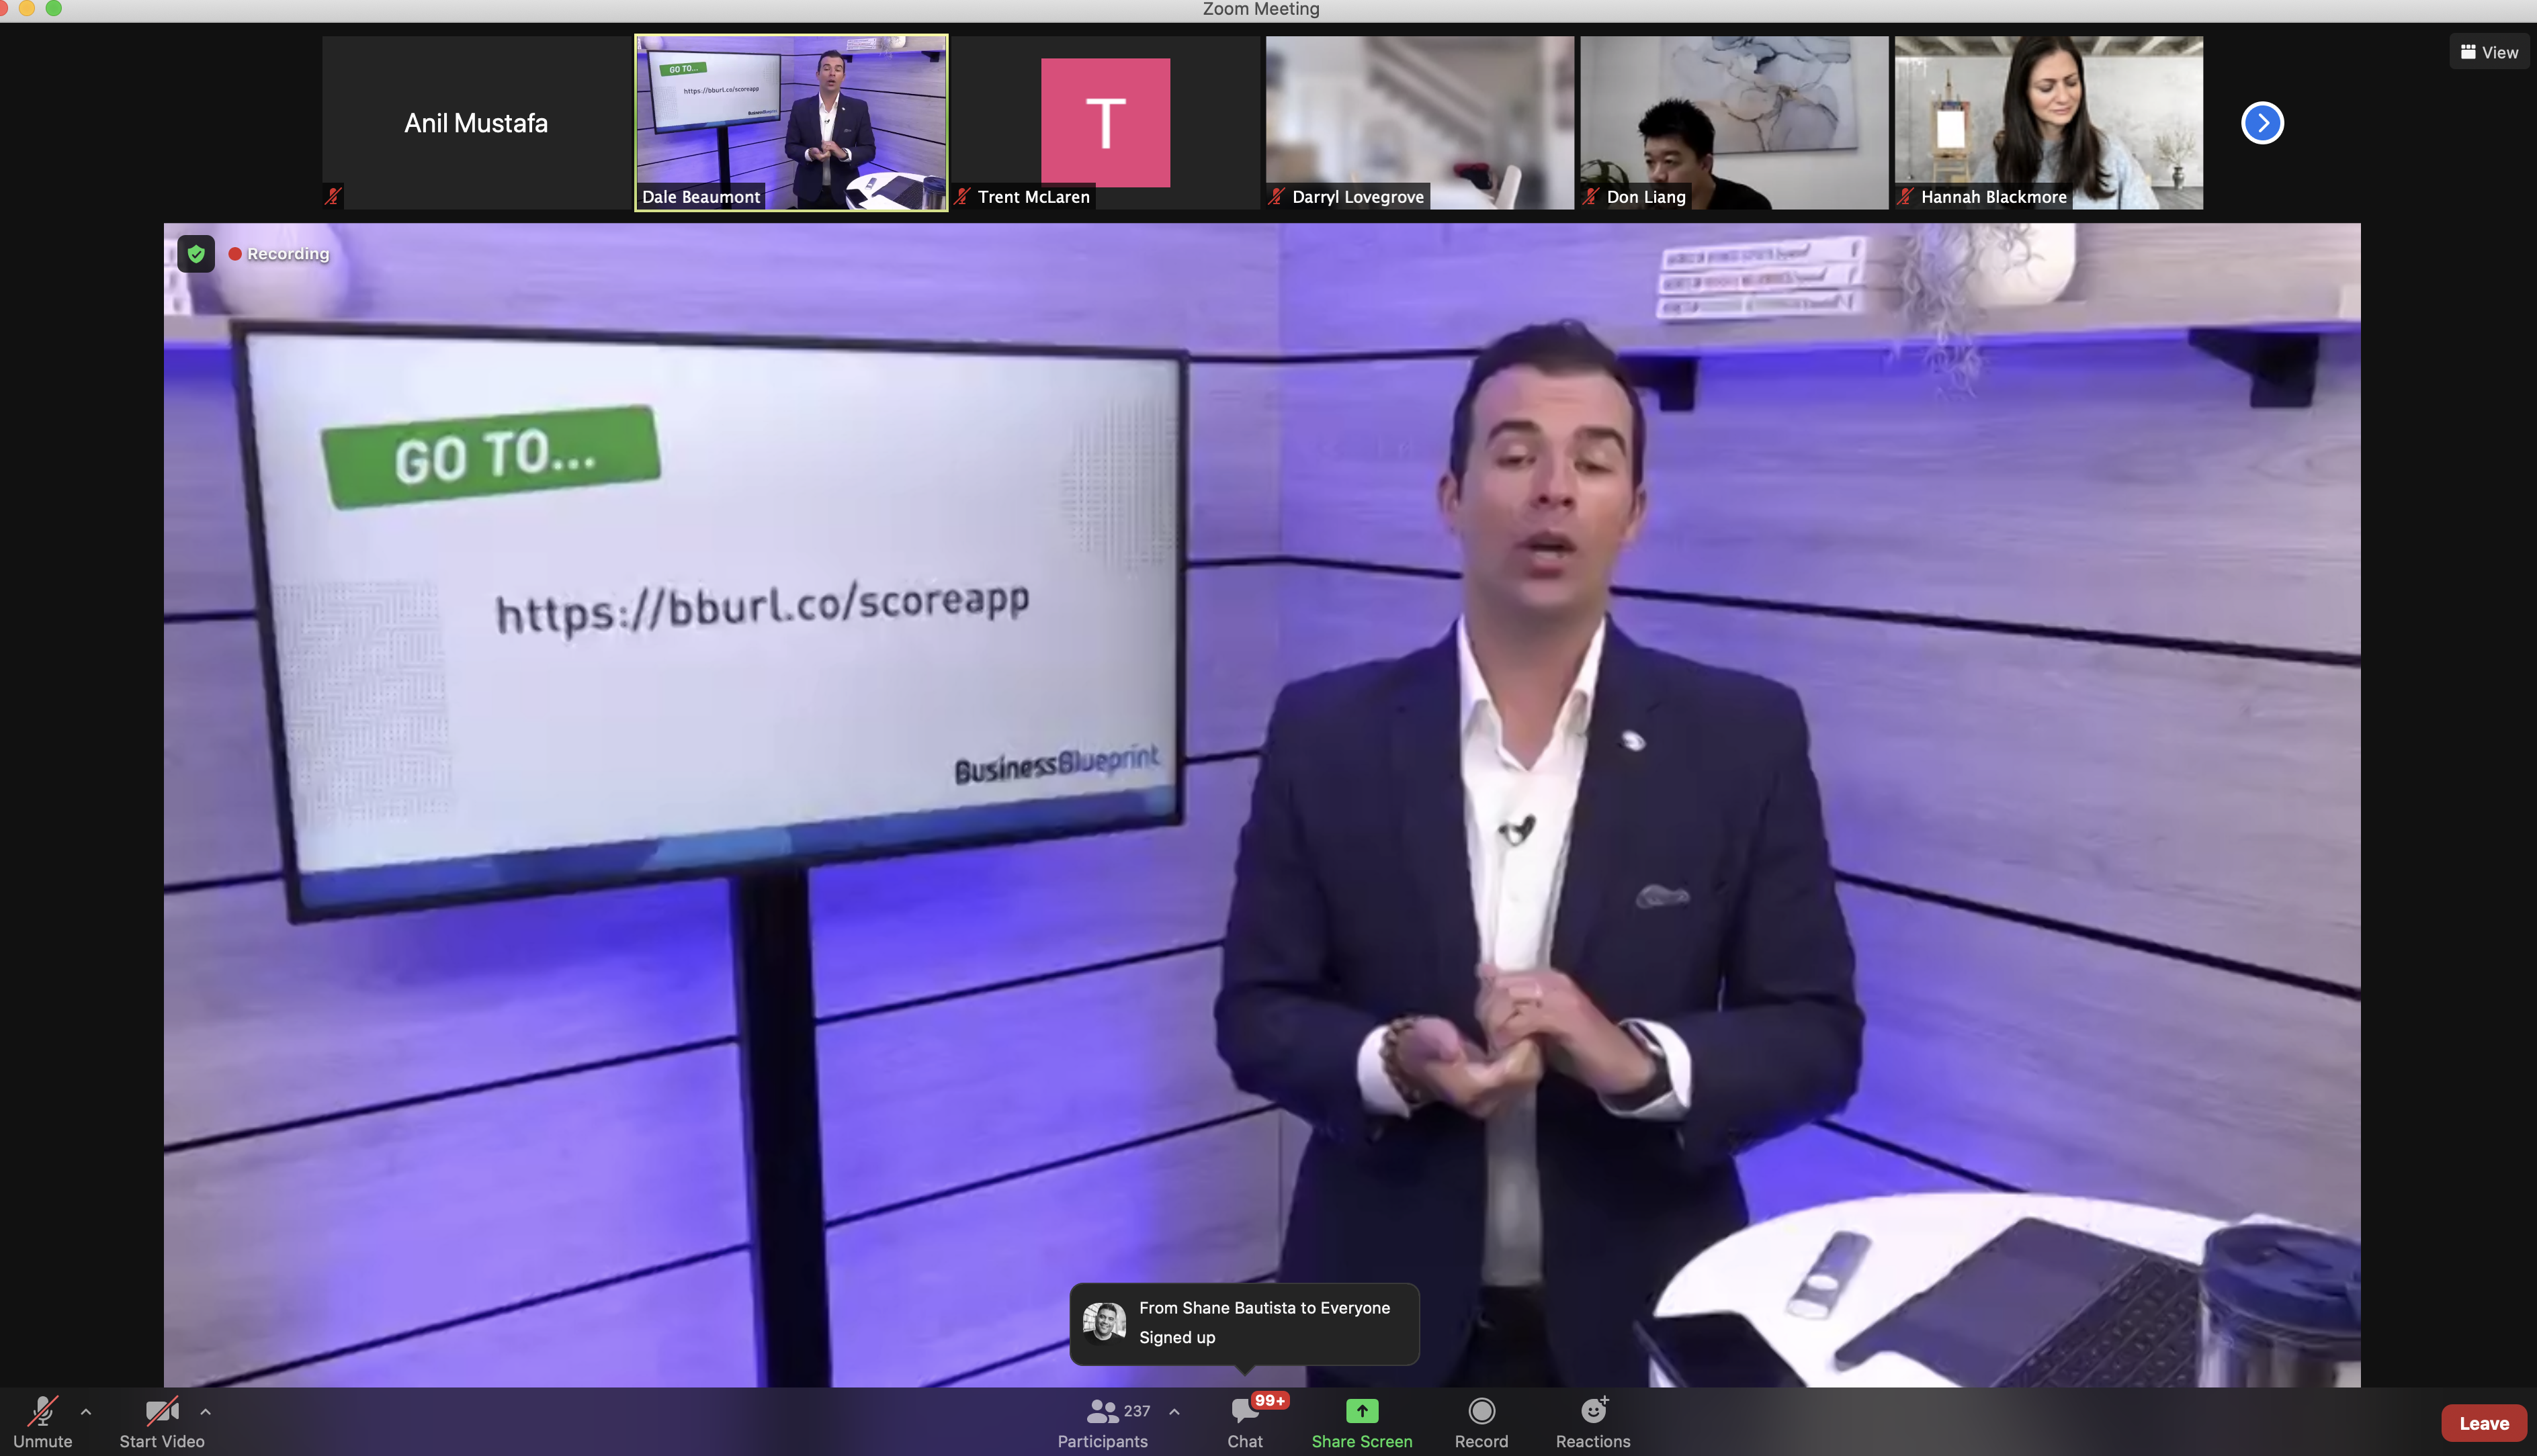Expand the arrow next to Participants count
Image resolution: width=2537 pixels, height=1456 pixels.
1174,1412
